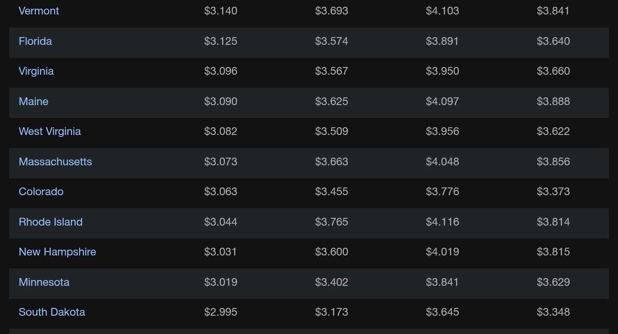Select Maine's $3.888 price cell
618x334 pixels.
(x=553, y=101)
